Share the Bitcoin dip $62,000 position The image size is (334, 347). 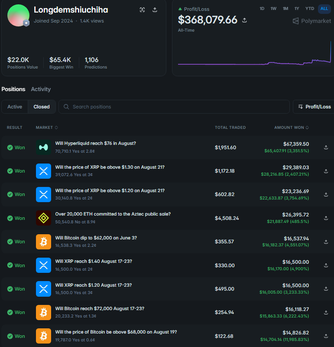(x=326, y=242)
